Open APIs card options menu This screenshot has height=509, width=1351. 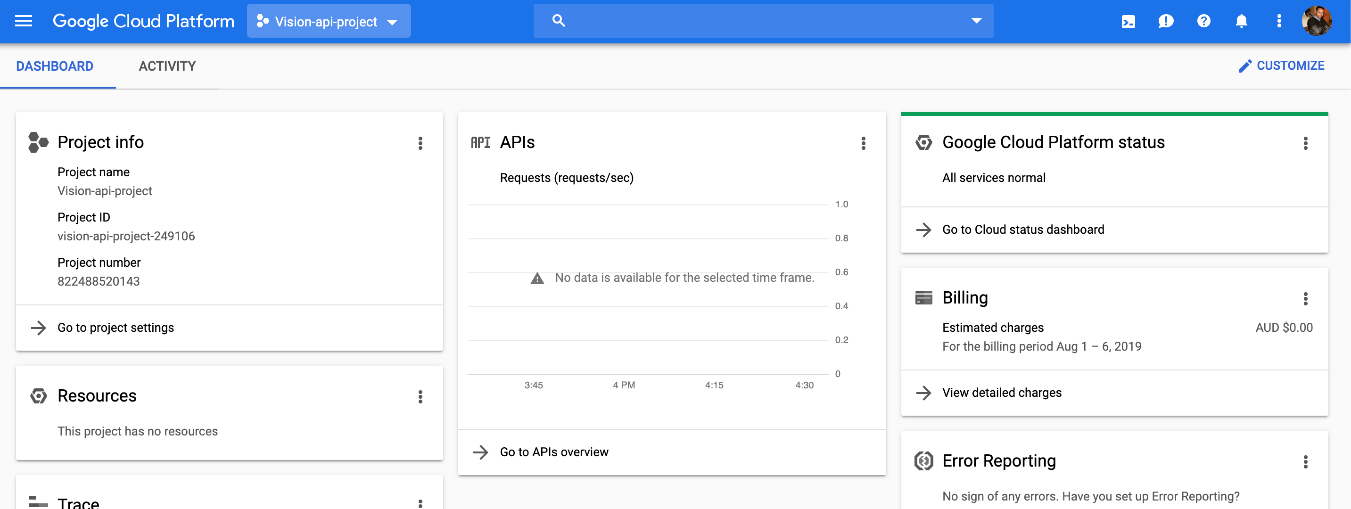863,143
